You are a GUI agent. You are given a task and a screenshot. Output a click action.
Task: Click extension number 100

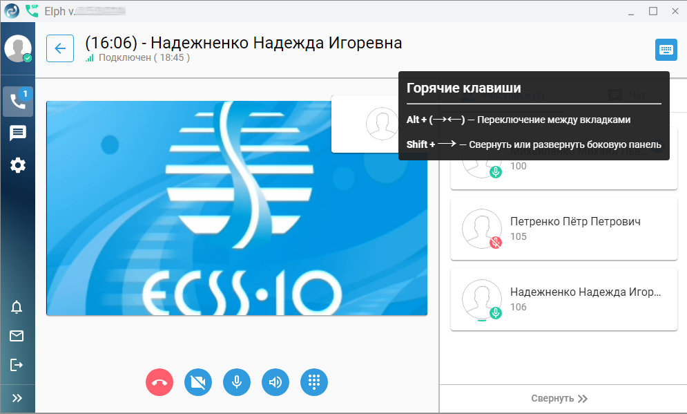pos(519,166)
